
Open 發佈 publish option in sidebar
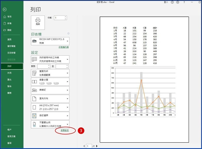point(9,86)
